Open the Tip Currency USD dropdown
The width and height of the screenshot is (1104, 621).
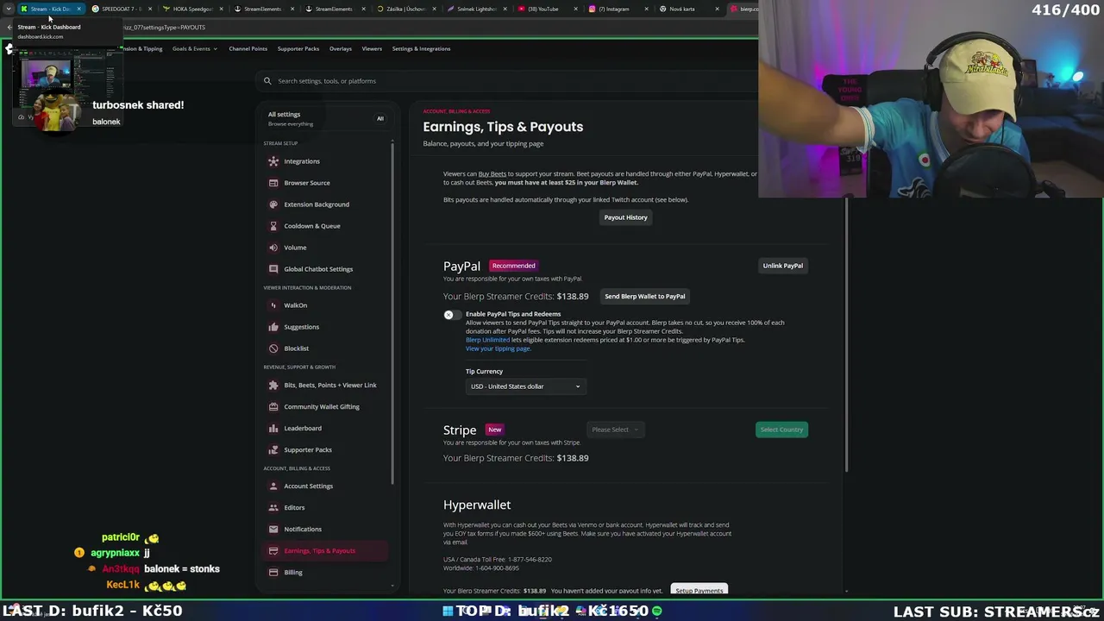[525, 386]
